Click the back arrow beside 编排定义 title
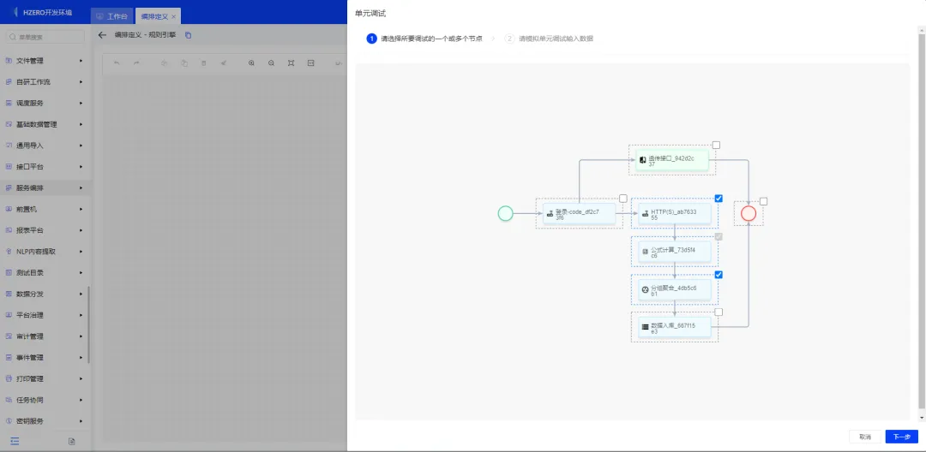The width and height of the screenshot is (926, 452). coord(102,35)
